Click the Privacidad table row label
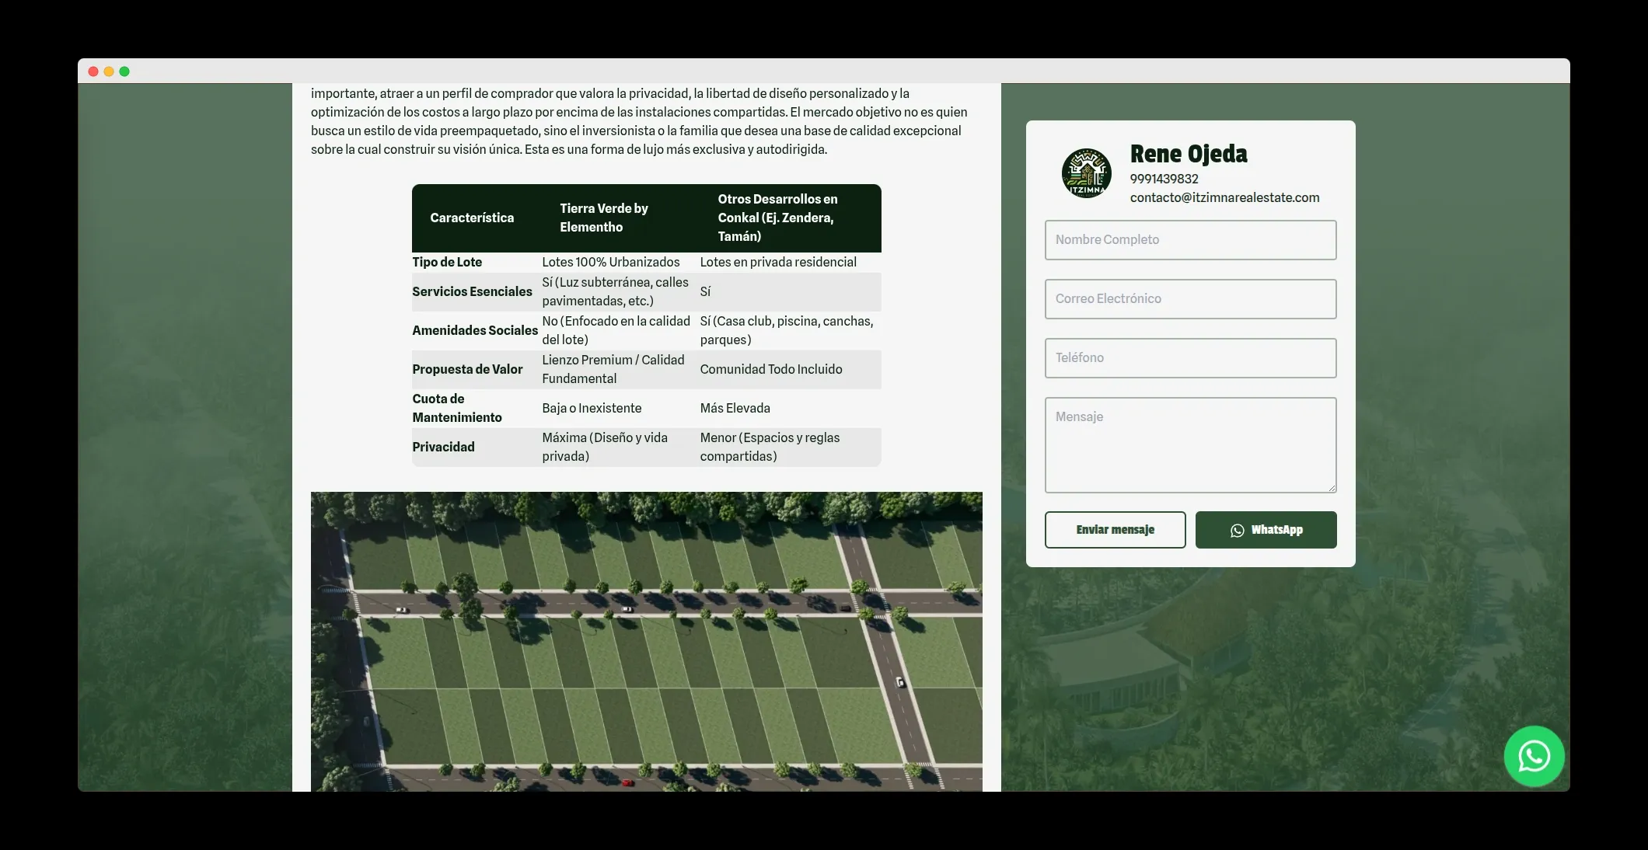 coord(443,447)
